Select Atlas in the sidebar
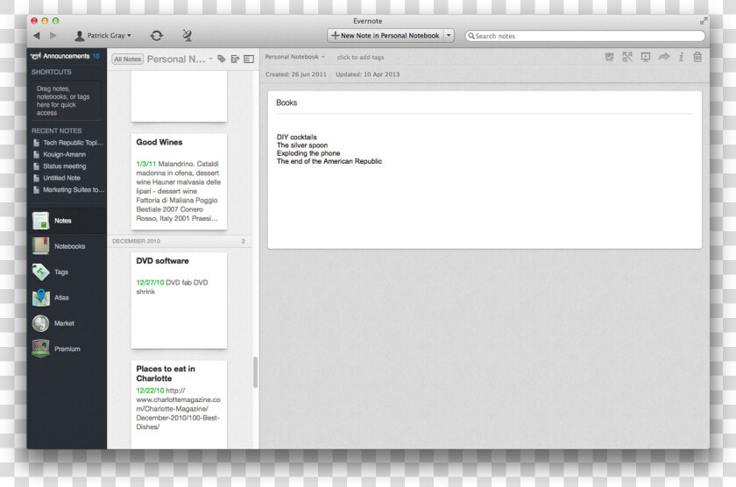This screenshot has width=736, height=487. pyautogui.click(x=67, y=298)
